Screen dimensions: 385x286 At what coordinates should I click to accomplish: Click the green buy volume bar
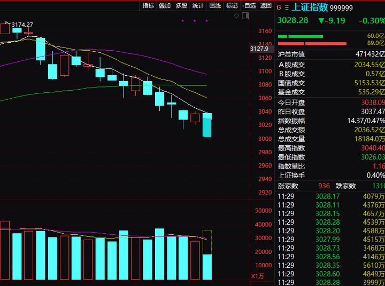pos(301,36)
